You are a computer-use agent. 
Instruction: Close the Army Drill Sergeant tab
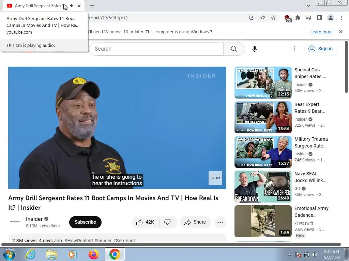[79, 6]
